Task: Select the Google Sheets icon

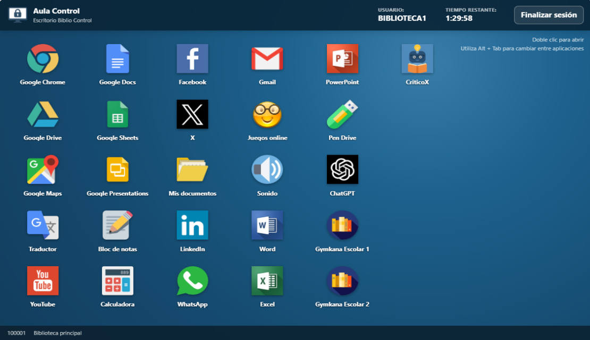Action: (117, 114)
